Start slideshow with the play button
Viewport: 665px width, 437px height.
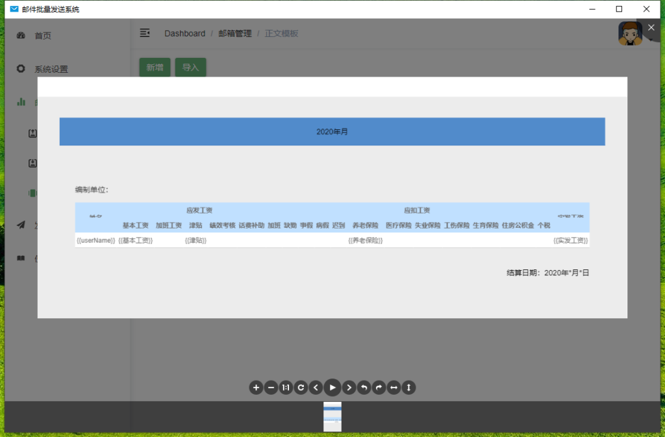(x=332, y=388)
